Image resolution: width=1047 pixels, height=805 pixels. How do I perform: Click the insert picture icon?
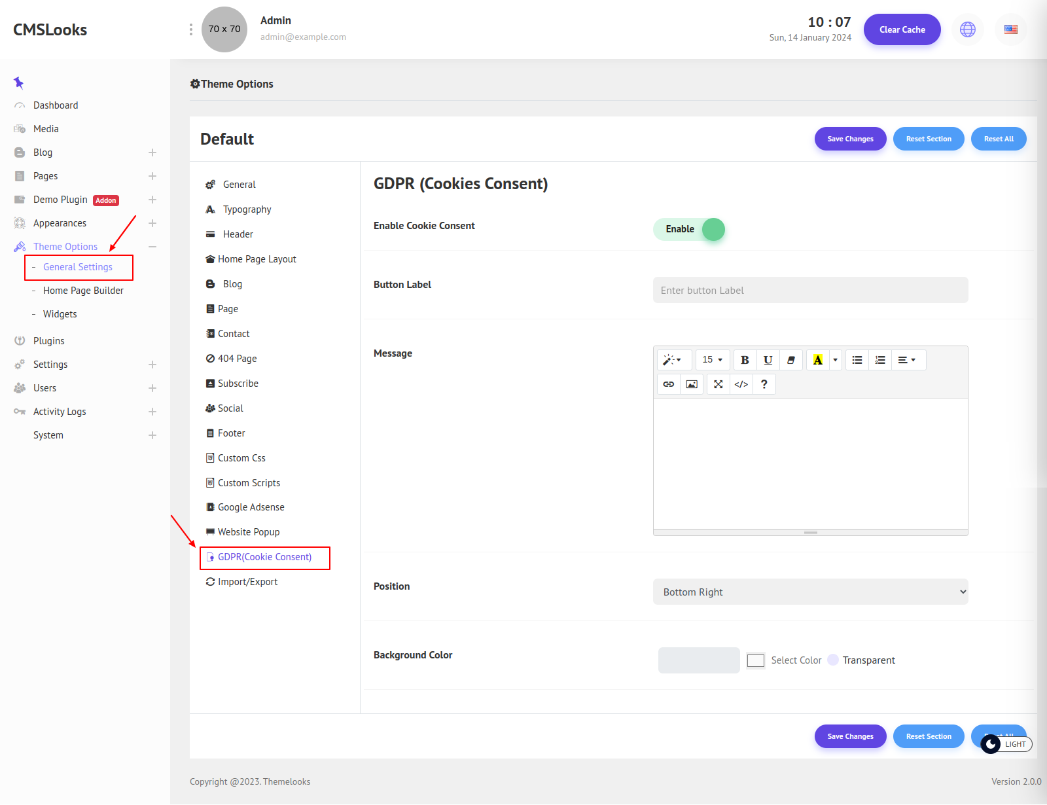coord(692,384)
